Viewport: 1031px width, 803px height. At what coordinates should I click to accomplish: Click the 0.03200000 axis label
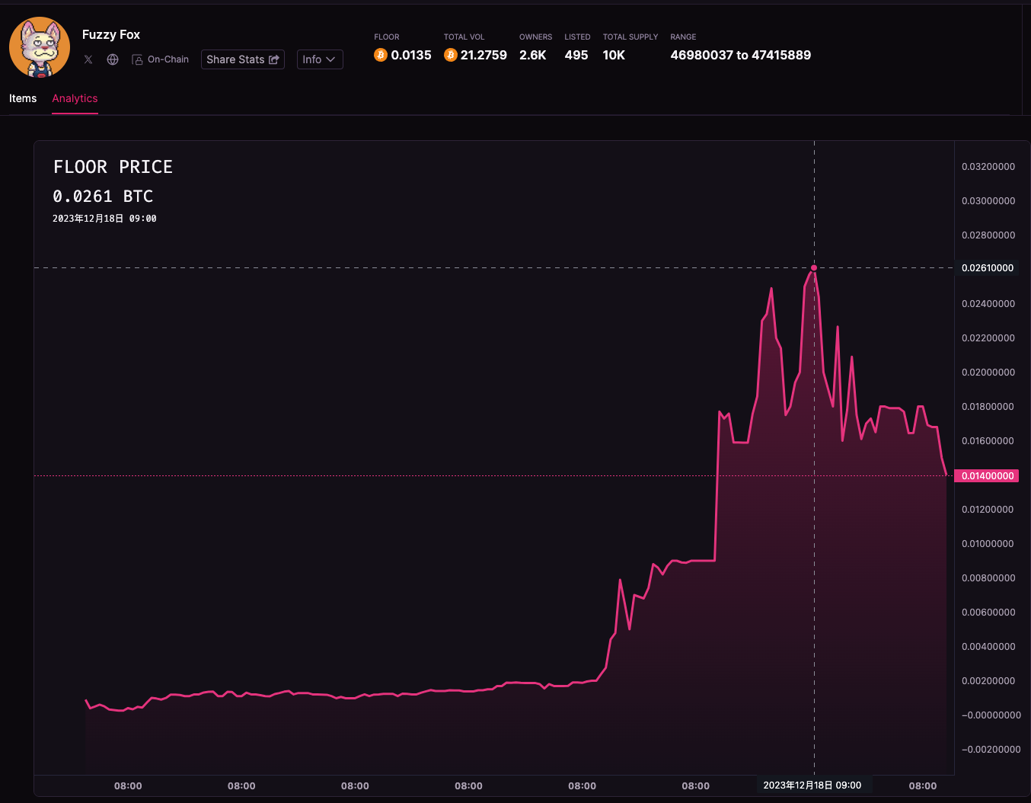pos(988,167)
